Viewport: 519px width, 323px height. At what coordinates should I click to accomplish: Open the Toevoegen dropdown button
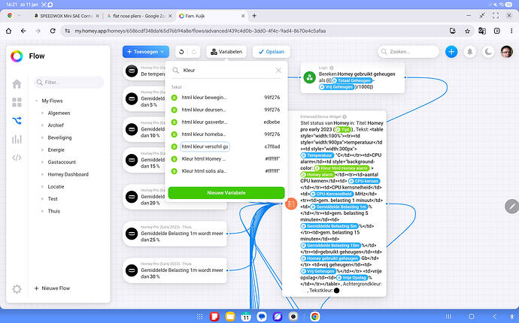pos(146,52)
